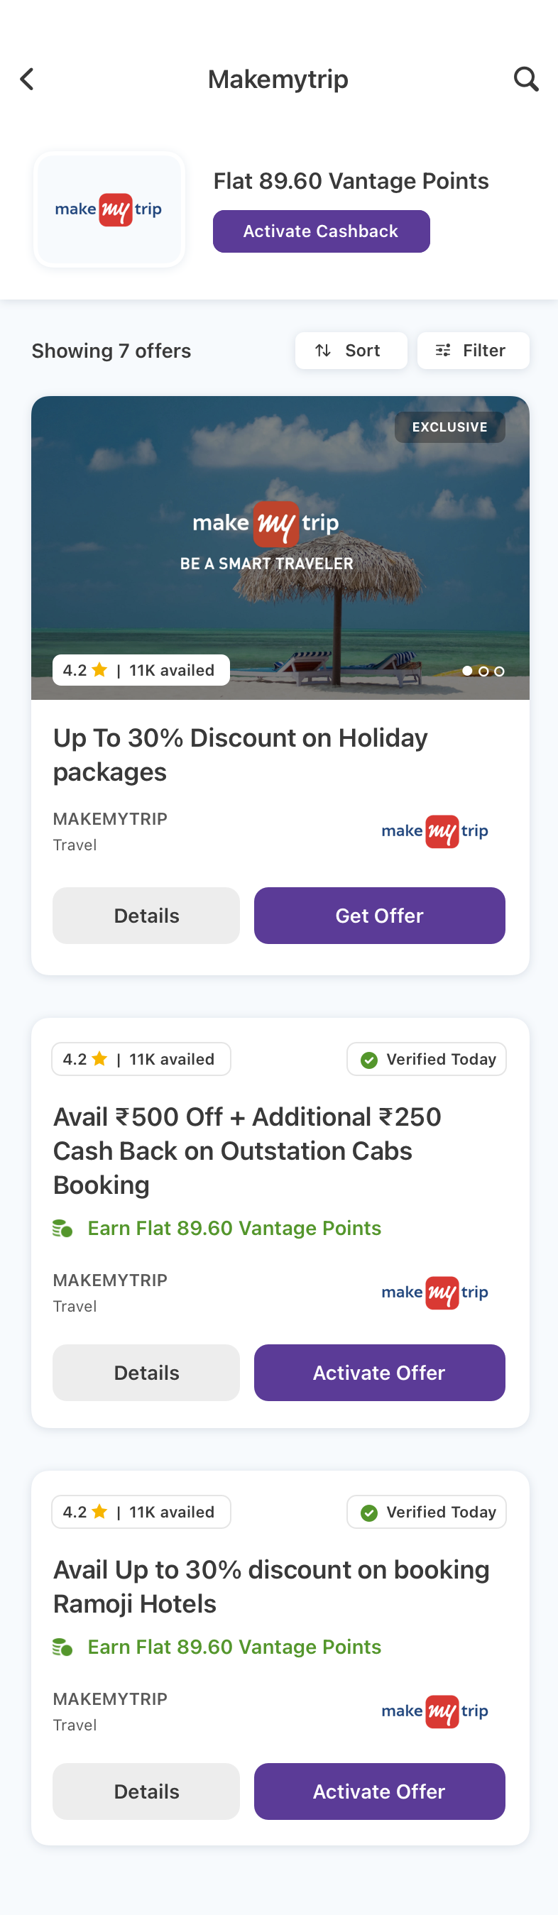The image size is (558, 1915).
Task: Activate Offer for Ramoji Hotels discount
Action: (378, 1791)
